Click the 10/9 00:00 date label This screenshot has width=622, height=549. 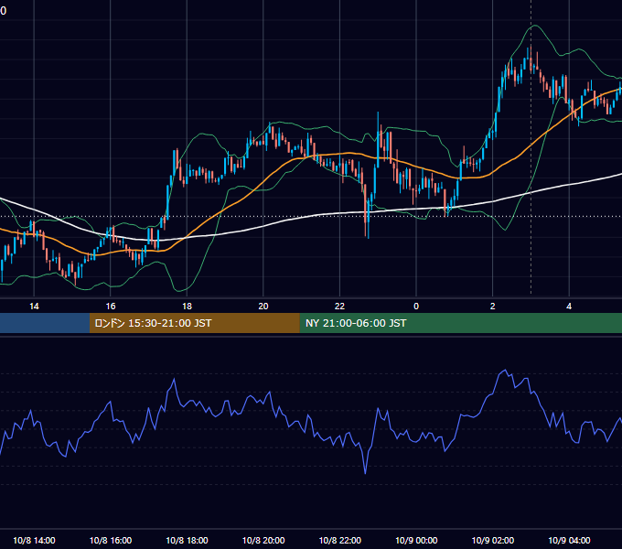tap(416, 540)
